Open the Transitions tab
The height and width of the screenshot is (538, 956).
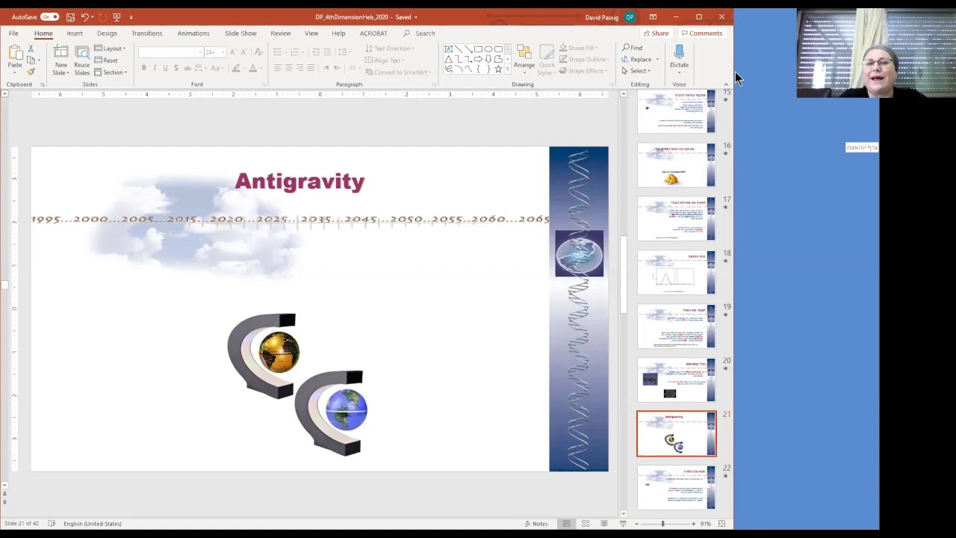coord(147,33)
